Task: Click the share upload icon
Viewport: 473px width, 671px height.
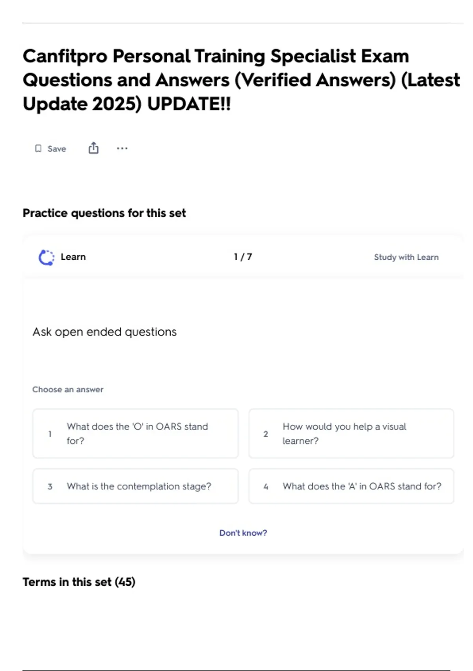Action: [93, 148]
